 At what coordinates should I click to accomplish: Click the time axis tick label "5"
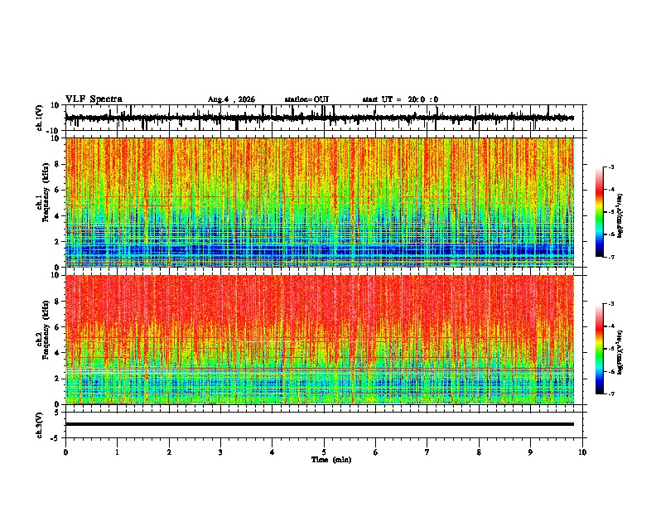pos(324,452)
